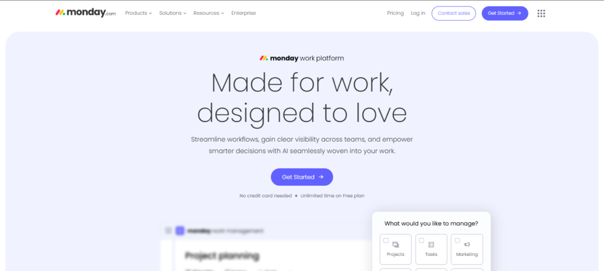Viewport: 604px width, 271px height.
Task: Click the blurred work management app icon
Action: tap(180, 231)
